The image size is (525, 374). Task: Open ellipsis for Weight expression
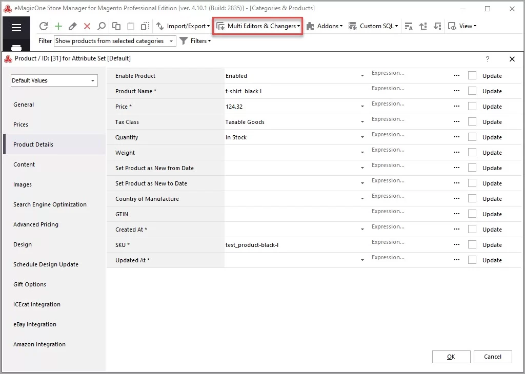point(457,153)
